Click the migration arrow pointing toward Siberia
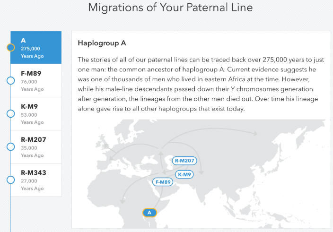333x232 pixels. (254, 133)
